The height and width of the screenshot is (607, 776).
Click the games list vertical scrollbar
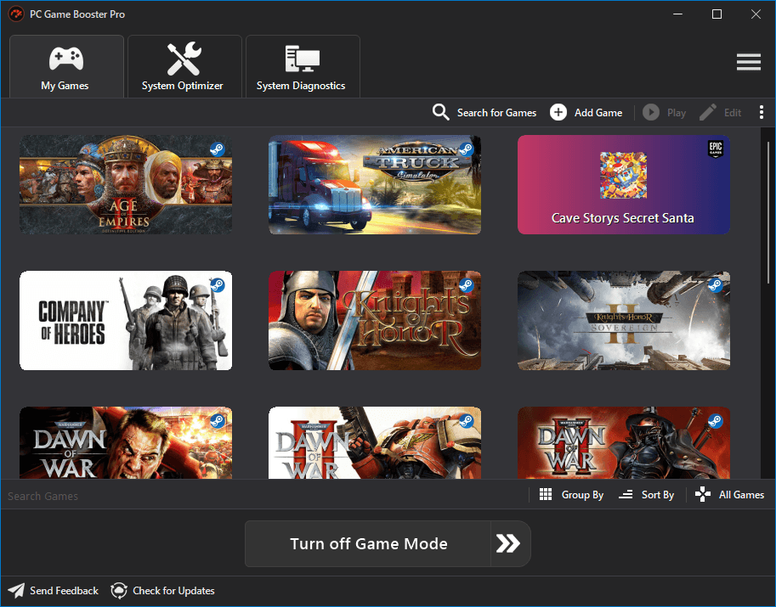768,212
